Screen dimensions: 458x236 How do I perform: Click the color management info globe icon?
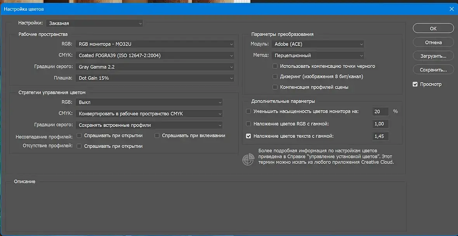[248, 160]
